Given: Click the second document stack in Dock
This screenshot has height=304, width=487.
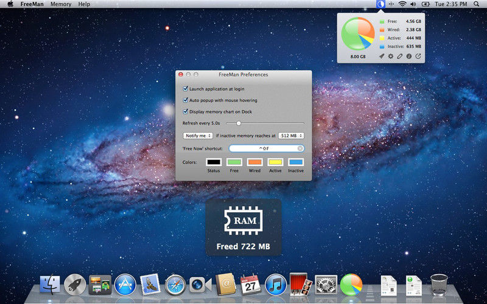Looking at the screenshot, I should pos(414,285).
